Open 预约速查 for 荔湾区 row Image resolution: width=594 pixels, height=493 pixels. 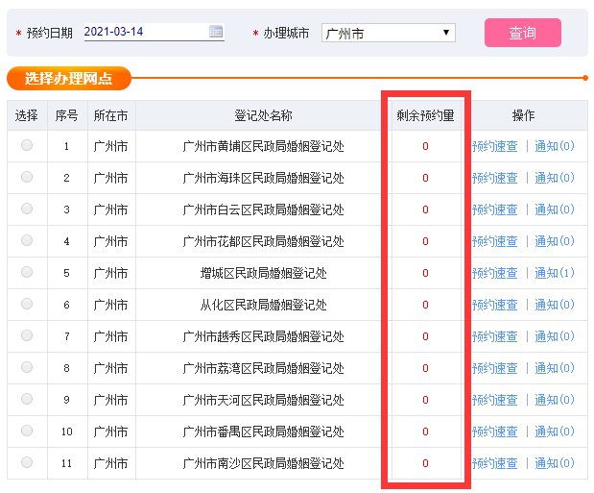[x=495, y=368]
